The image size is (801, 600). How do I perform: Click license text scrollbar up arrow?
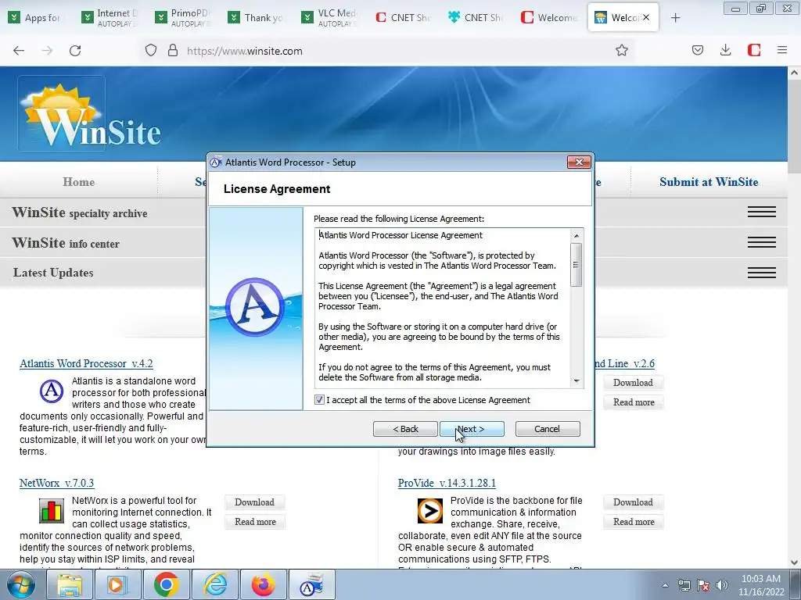coord(577,235)
